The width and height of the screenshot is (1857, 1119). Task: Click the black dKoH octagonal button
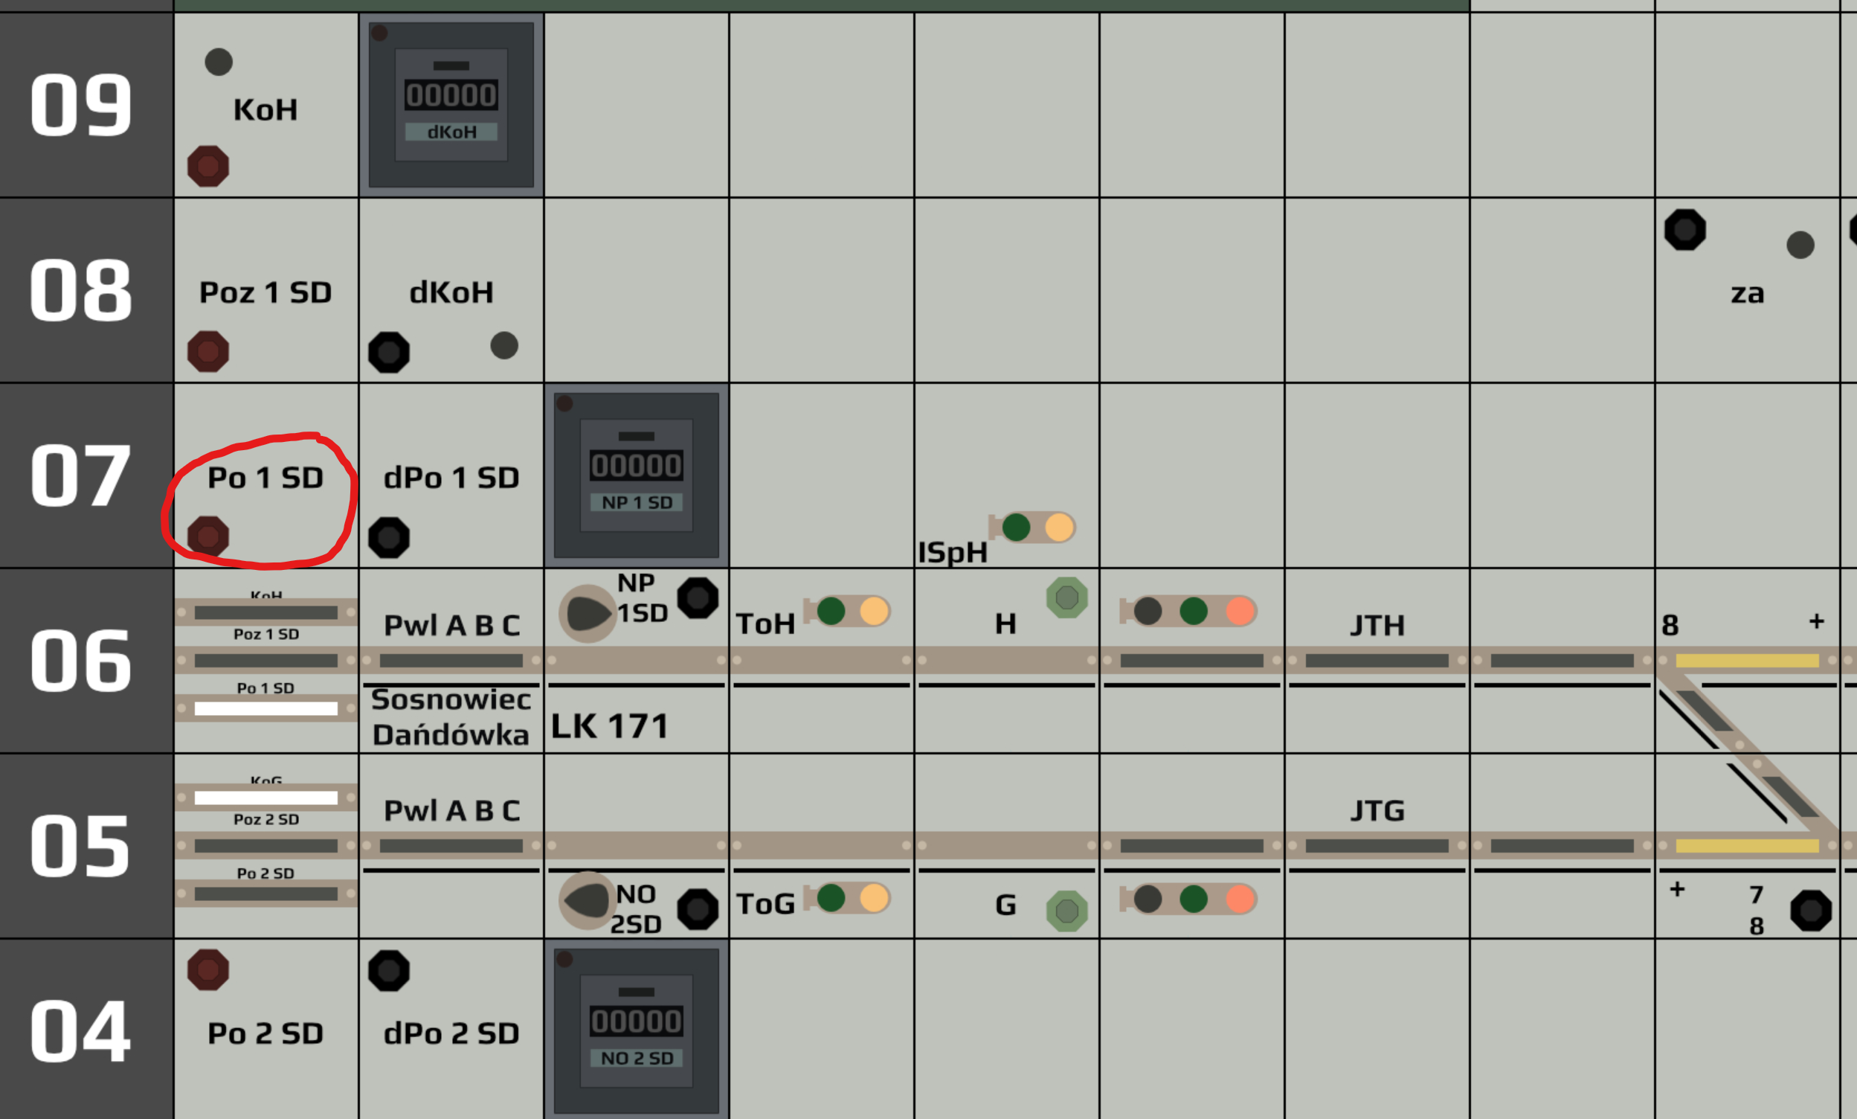click(x=389, y=352)
